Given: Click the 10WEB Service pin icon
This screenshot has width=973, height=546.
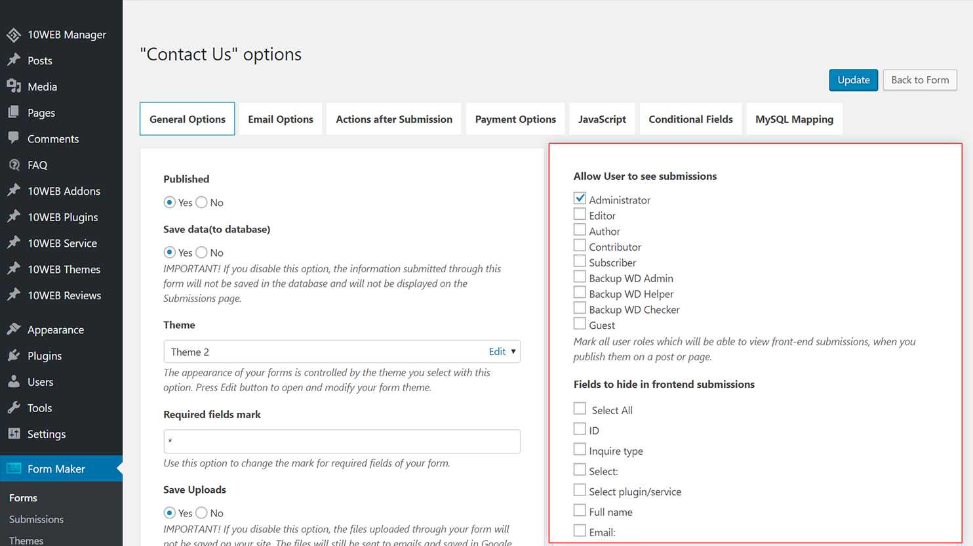Looking at the screenshot, I should pyautogui.click(x=14, y=243).
